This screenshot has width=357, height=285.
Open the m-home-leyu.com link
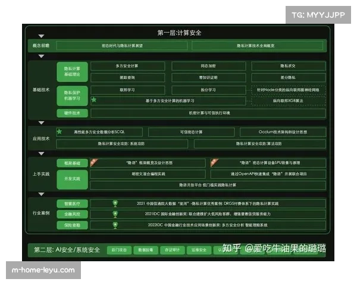(x=43, y=270)
